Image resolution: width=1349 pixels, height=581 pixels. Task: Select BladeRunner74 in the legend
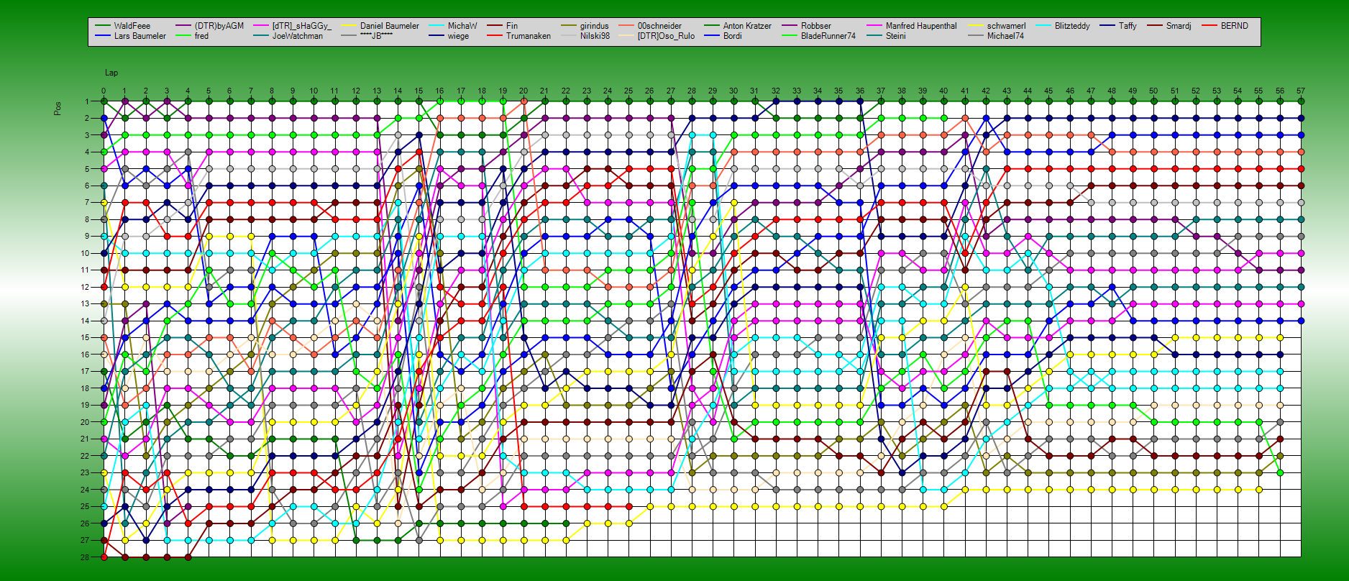coord(828,36)
